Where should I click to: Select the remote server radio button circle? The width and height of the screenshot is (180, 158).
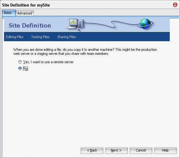[20, 62]
